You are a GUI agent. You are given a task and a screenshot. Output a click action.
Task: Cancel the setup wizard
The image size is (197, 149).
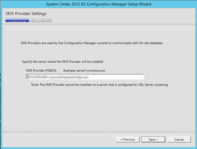click(179, 140)
